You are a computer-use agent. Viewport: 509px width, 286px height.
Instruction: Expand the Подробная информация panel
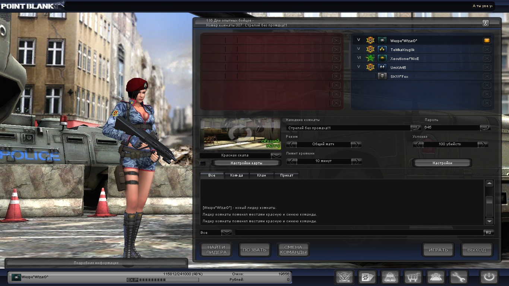(96, 263)
